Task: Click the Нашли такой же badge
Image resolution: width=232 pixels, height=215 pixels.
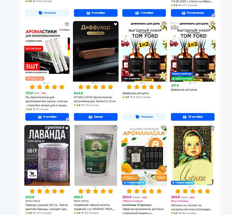Action: [x=182, y=74]
